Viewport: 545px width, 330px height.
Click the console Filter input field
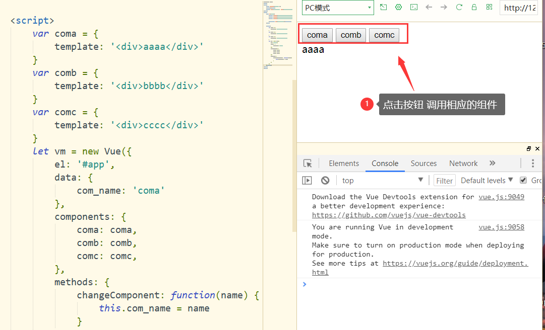pyautogui.click(x=444, y=181)
